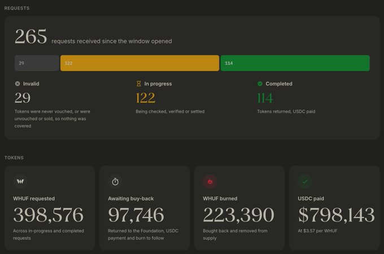Click 'Bought back and removed from supply' text
Screen dimensions: 384x254
click(x=235, y=234)
